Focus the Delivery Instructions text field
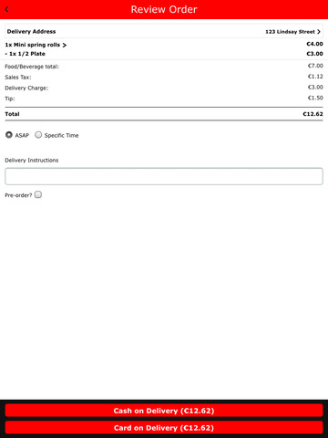328x438 pixels. (164, 176)
